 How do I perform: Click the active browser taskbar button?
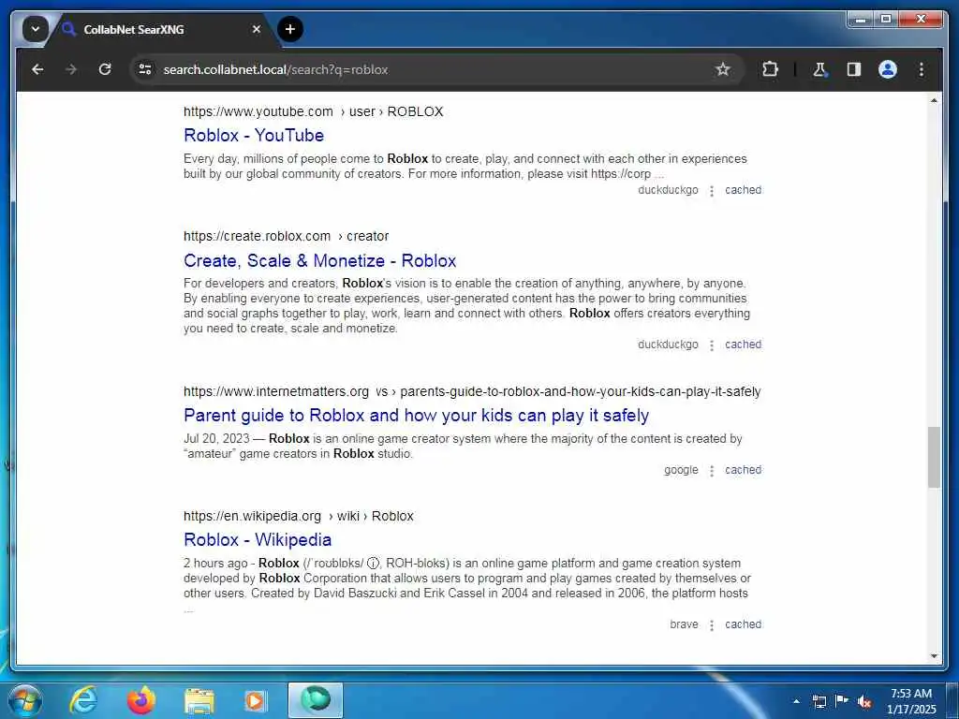pyautogui.click(x=315, y=700)
